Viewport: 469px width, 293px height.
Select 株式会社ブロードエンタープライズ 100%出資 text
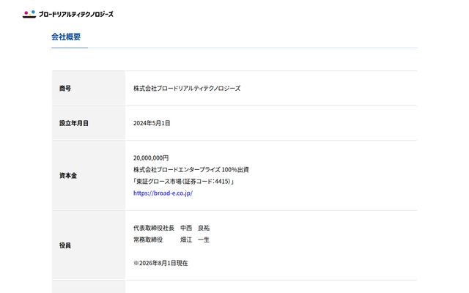(191, 169)
